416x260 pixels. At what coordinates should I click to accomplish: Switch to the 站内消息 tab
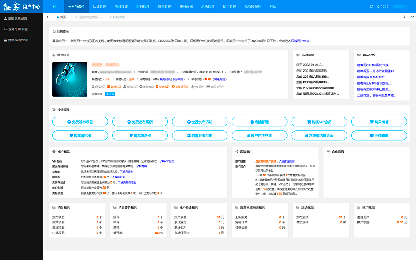118,17
